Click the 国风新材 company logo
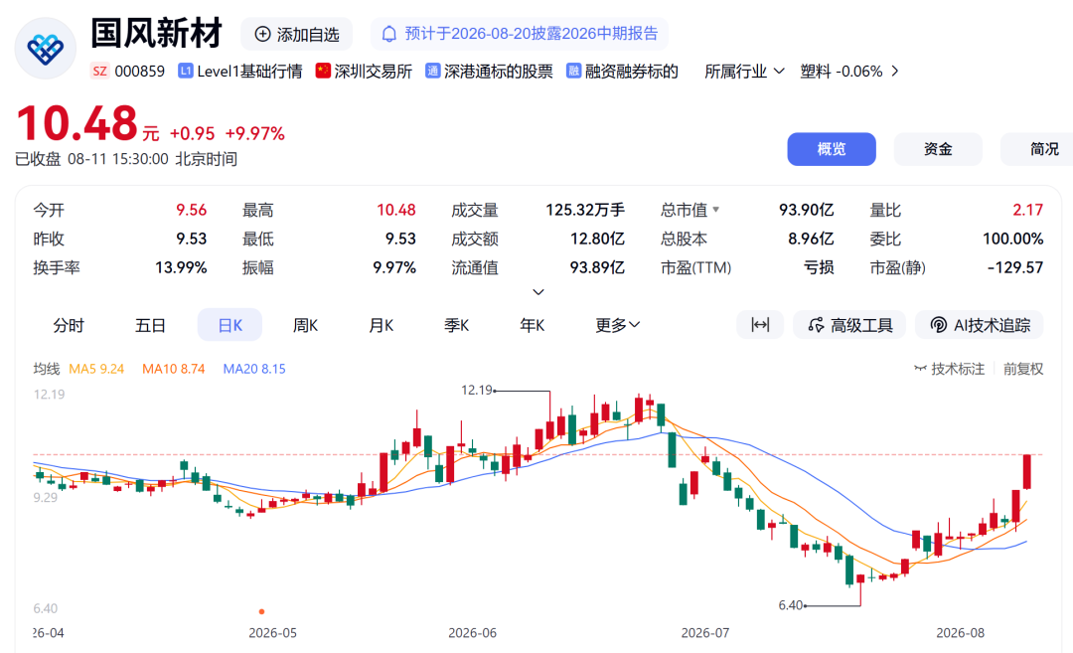The width and height of the screenshot is (1073, 653). tap(45, 49)
